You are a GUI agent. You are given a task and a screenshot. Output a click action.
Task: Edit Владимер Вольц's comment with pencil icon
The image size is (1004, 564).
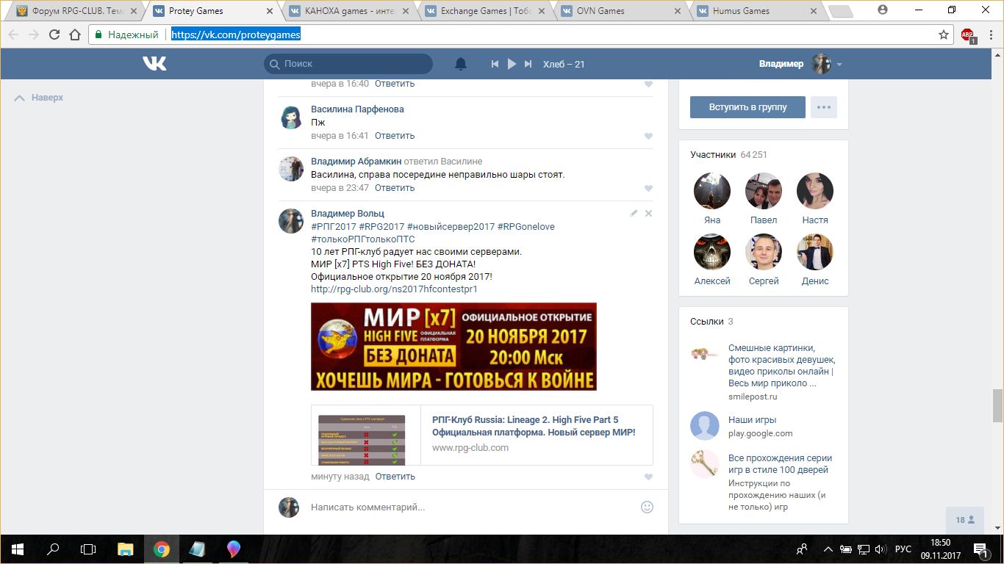tap(634, 213)
